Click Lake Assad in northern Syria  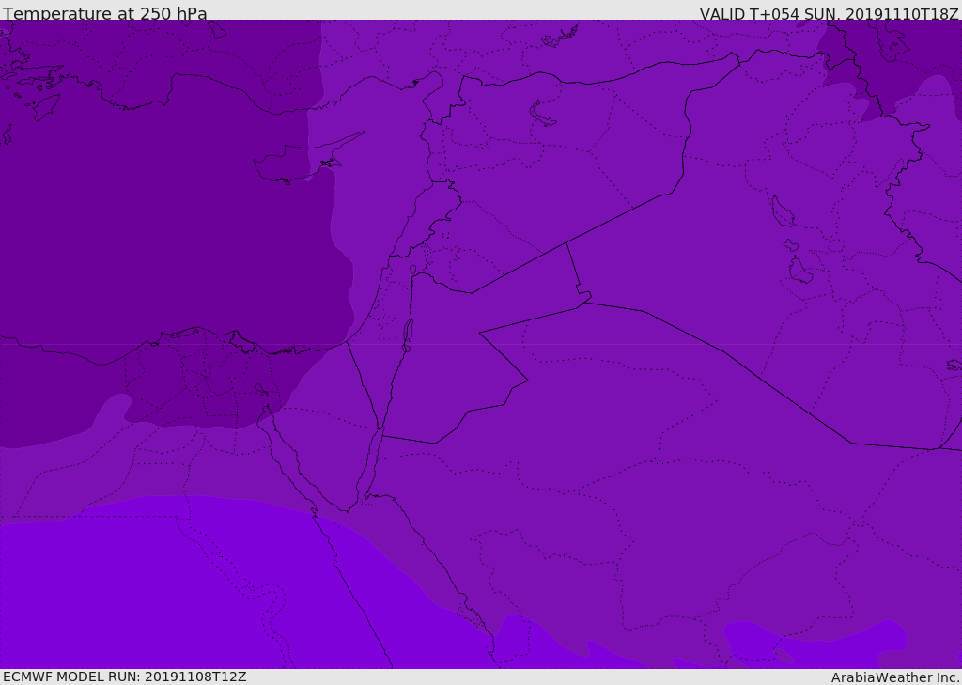[x=543, y=114]
